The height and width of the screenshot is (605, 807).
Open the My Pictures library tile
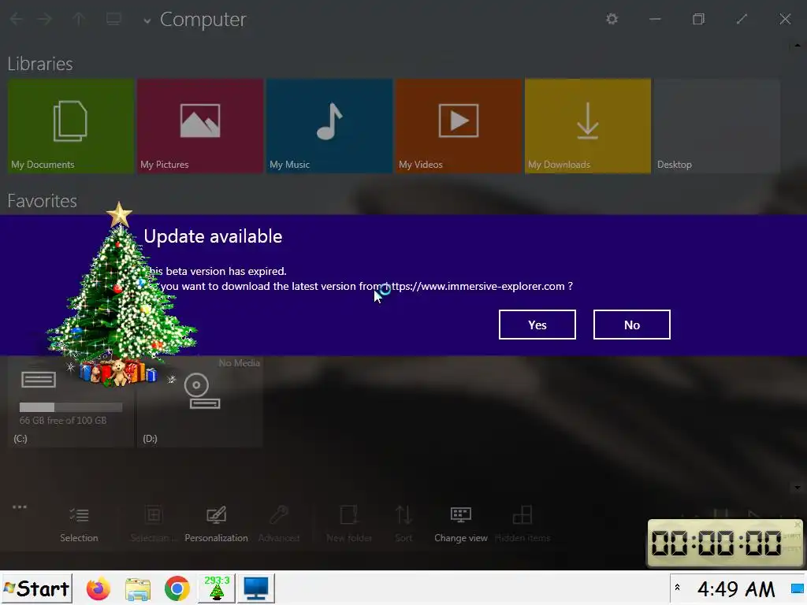[200, 126]
